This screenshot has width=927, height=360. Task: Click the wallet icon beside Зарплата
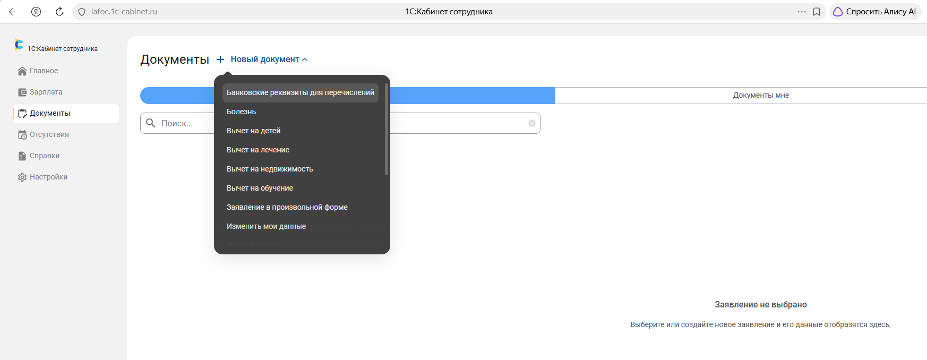tap(22, 92)
